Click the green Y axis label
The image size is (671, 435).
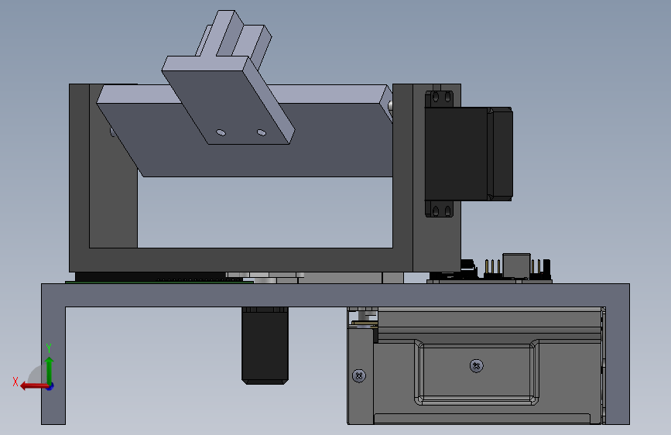click(49, 348)
